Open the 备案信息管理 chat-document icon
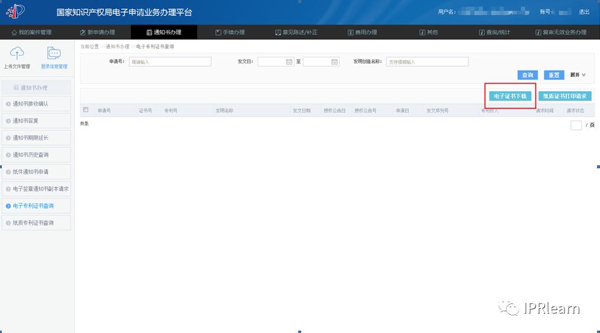 click(54, 52)
